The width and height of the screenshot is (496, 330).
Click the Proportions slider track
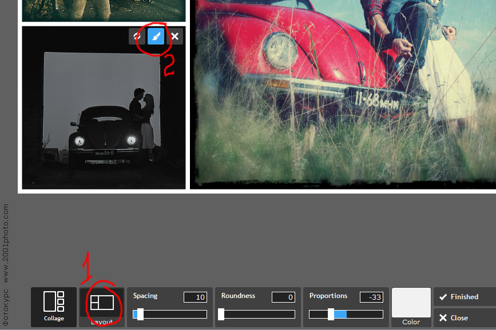346,314
